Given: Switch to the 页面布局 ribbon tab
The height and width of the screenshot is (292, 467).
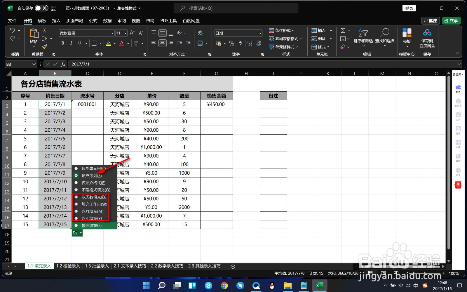Looking at the screenshot, I should tap(75, 21).
